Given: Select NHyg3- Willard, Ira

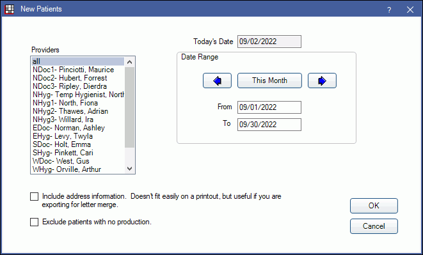Looking at the screenshot, I should [x=77, y=120].
